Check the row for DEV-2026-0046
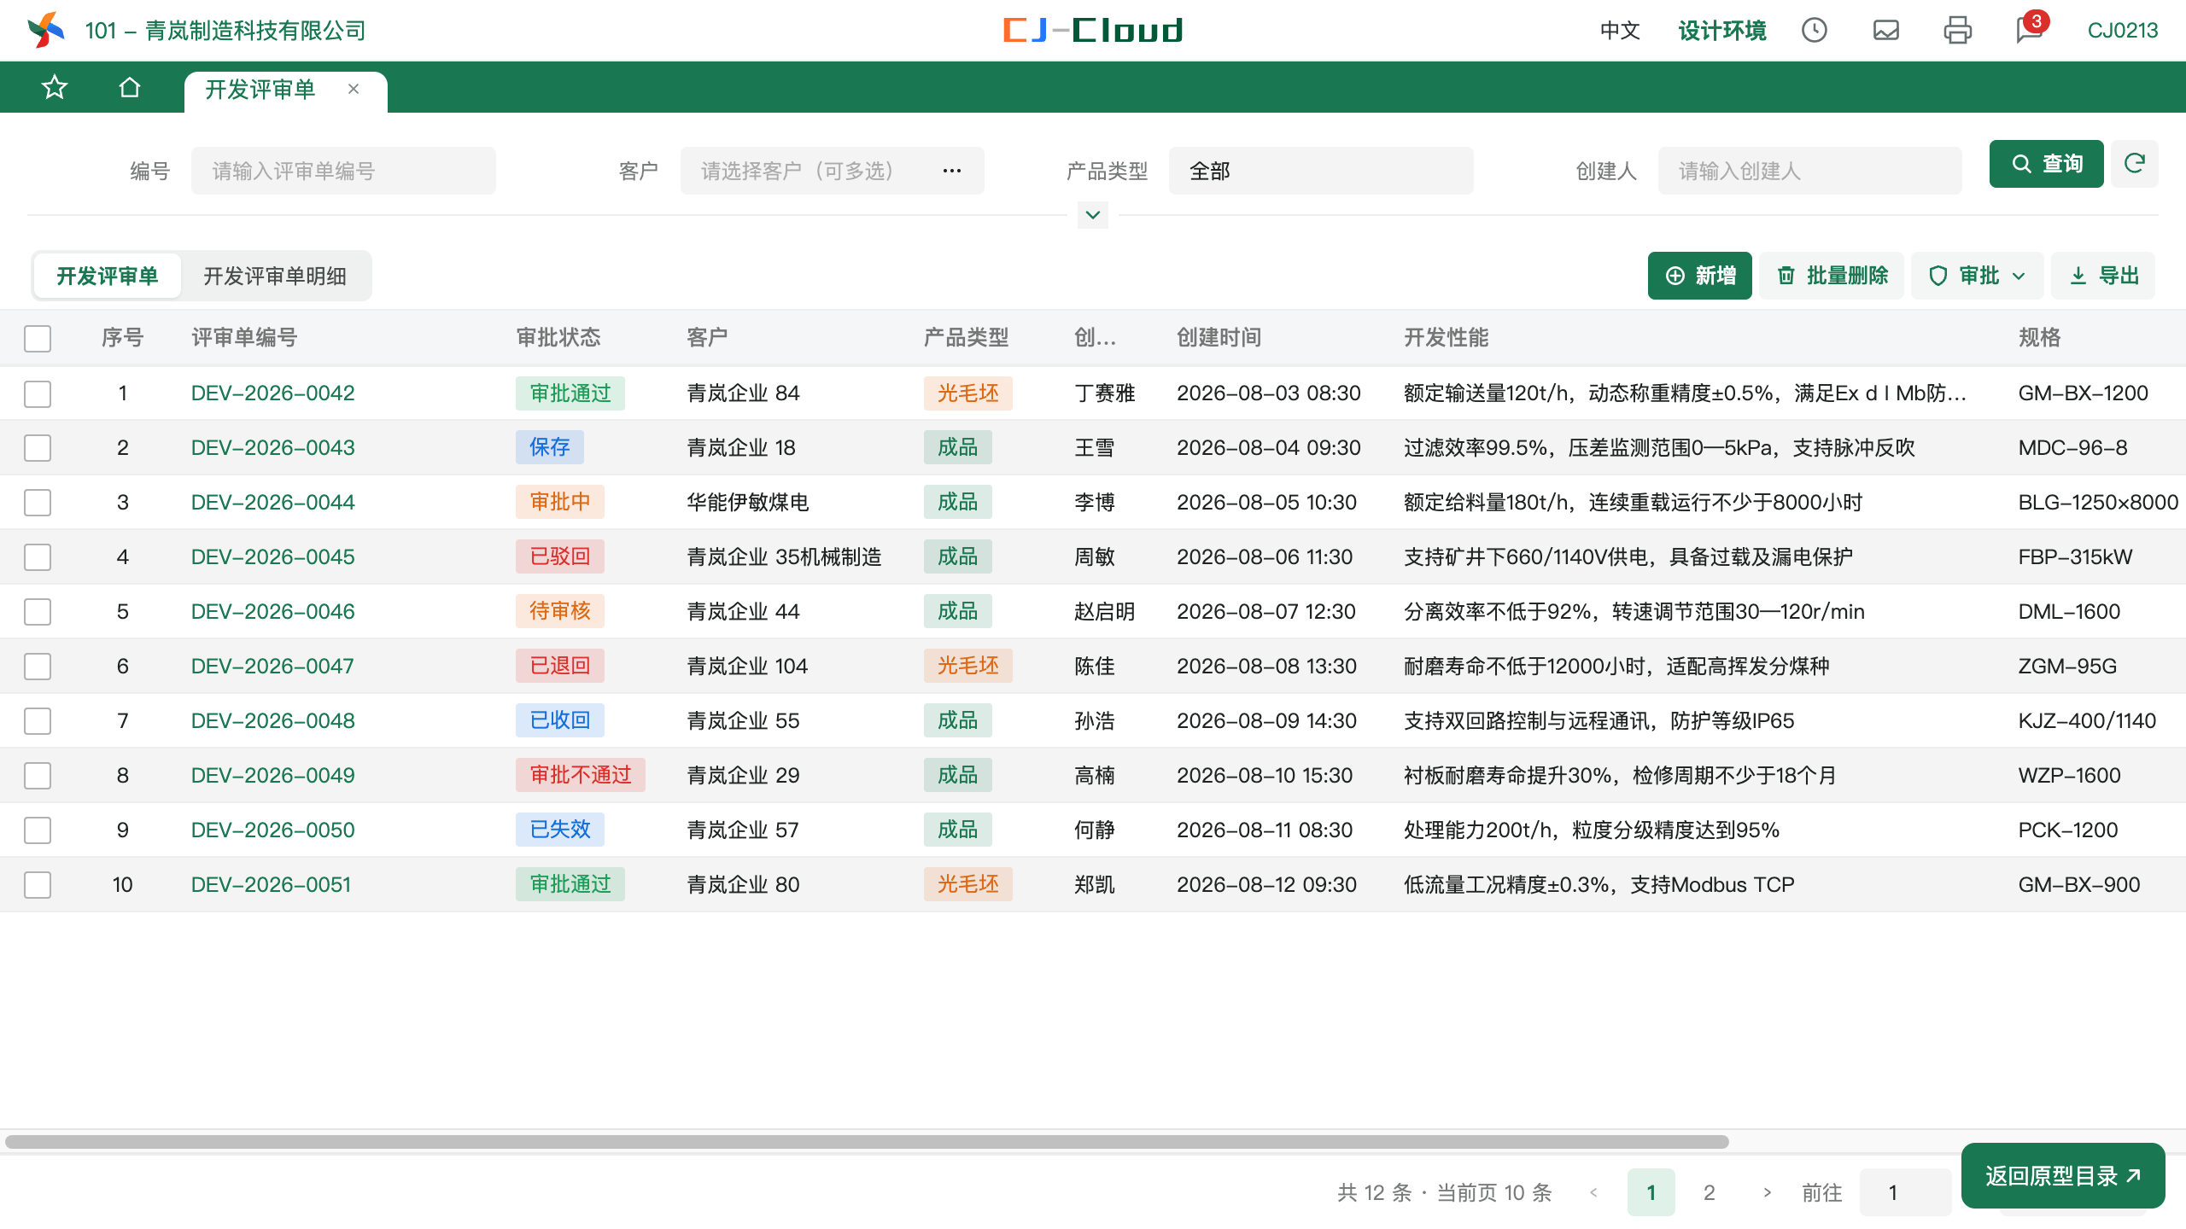 [38, 612]
